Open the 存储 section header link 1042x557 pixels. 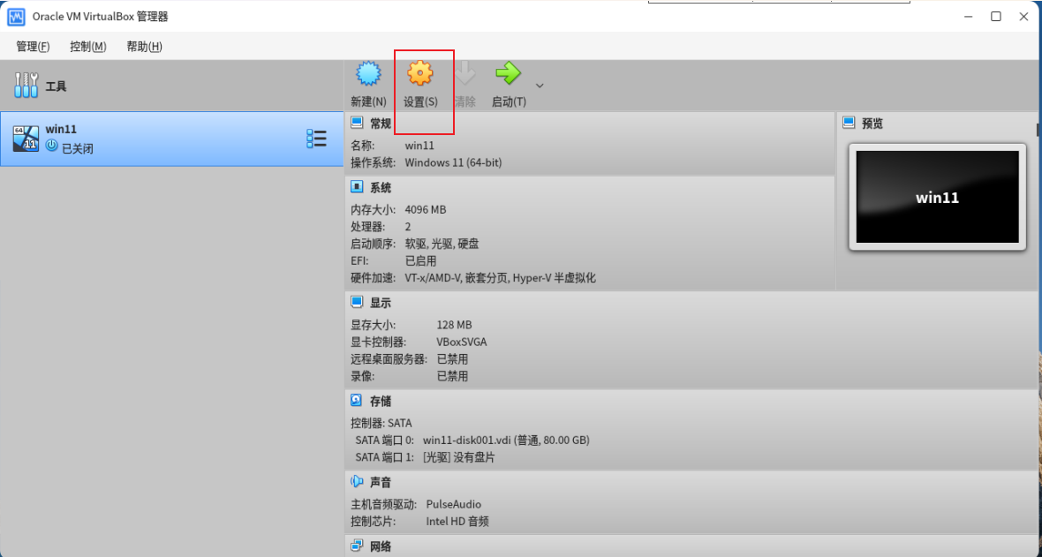(x=381, y=402)
